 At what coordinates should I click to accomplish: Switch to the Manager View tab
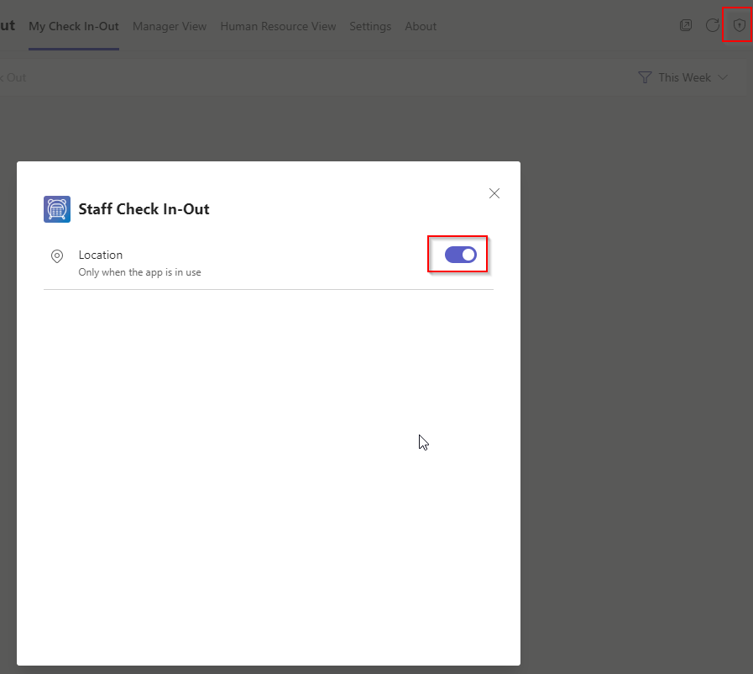[x=169, y=26]
